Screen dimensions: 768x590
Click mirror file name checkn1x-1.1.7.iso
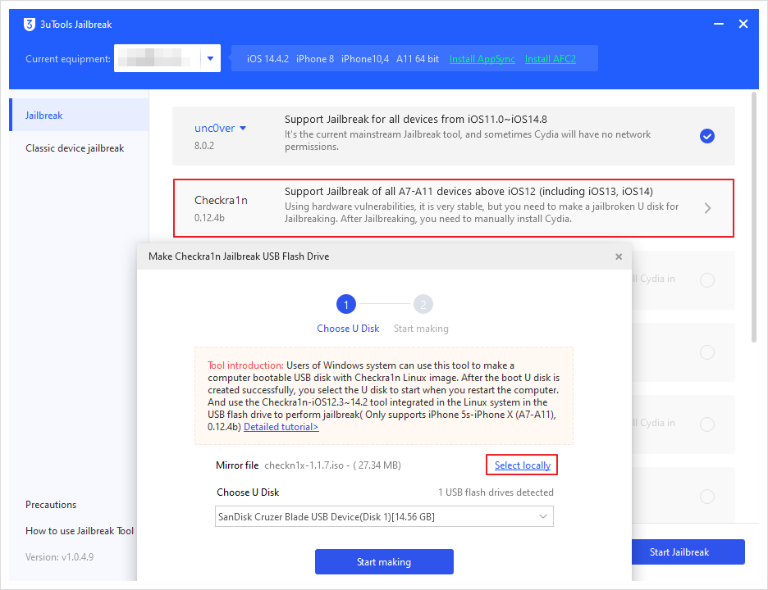[304, 465]
